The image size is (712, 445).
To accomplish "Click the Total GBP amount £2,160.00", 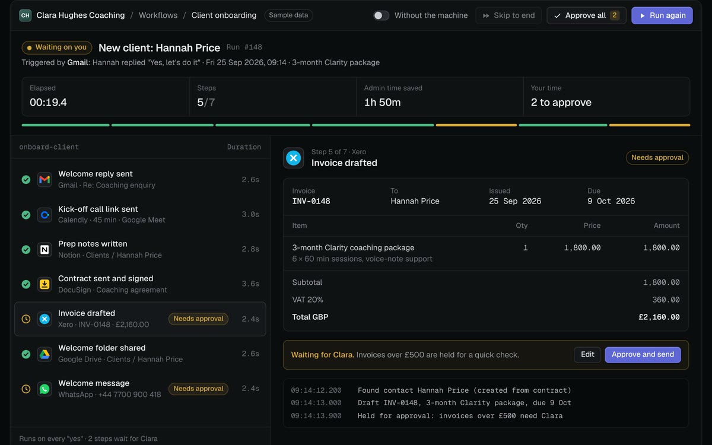I will coord(659,317).
